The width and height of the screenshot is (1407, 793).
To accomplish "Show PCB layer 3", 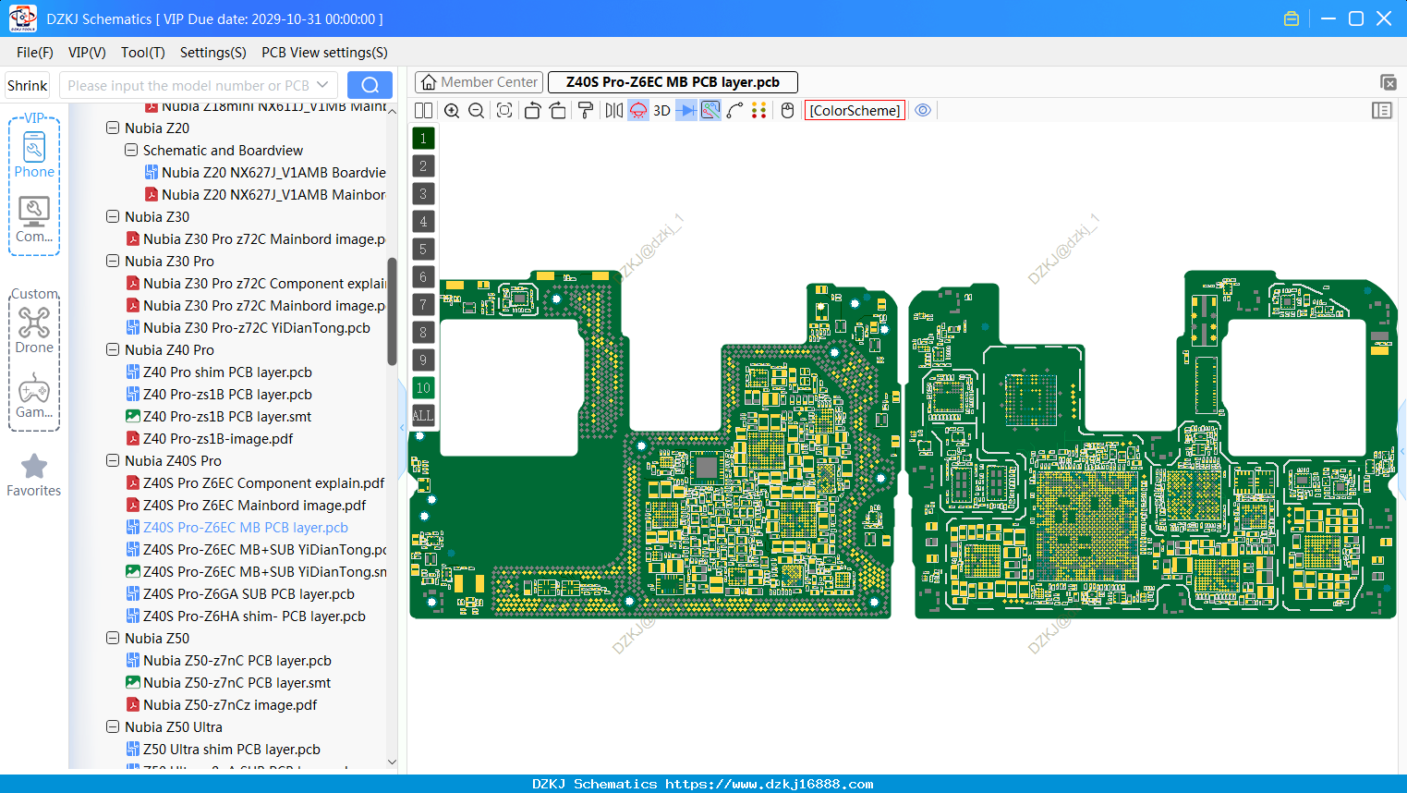I will [423, 194].
